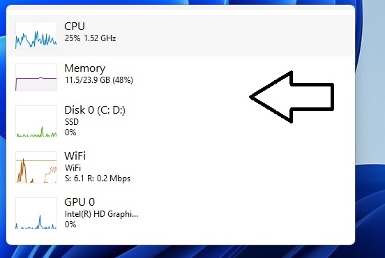Click the 11.5/23.9 GB (48%) memory reading
The width and height of the screenshot is (385, 258).
click(x=99, y=80)
